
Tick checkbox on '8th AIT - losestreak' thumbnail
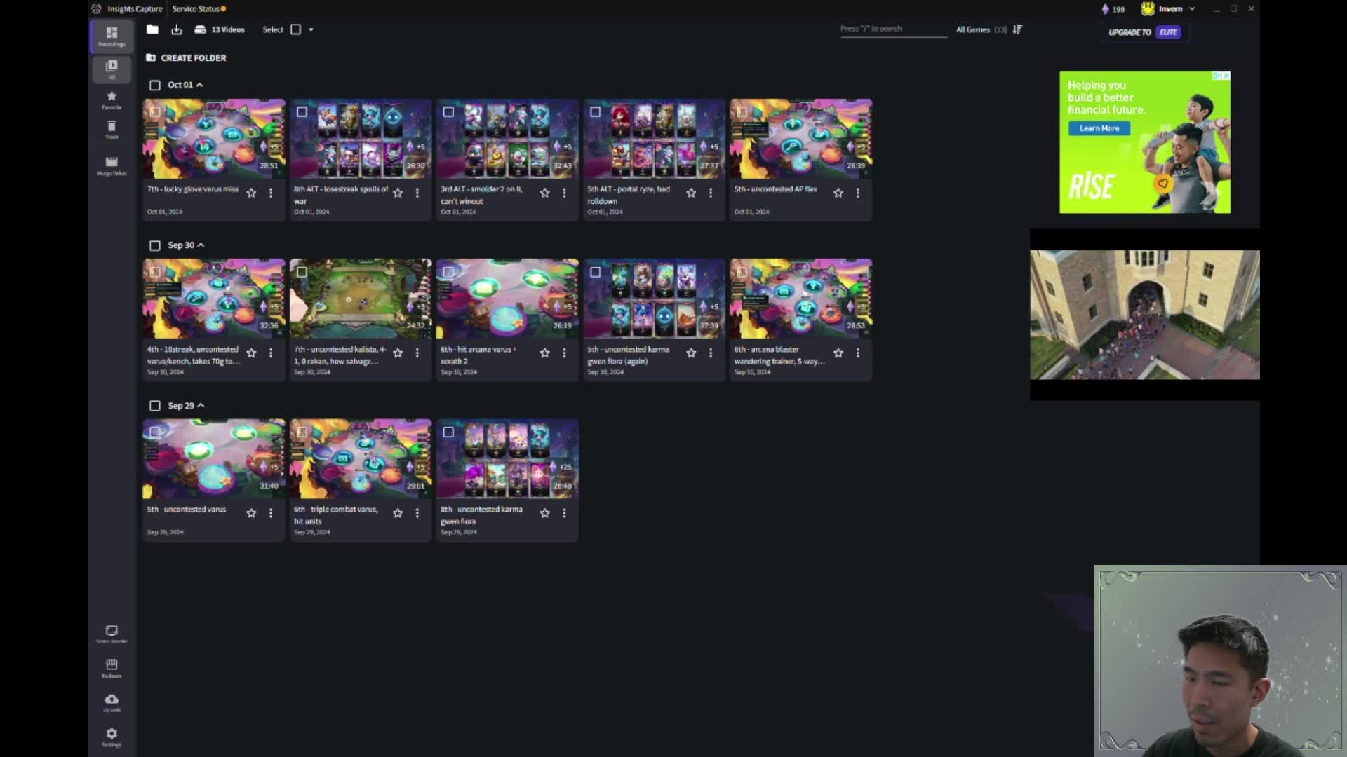302,112
